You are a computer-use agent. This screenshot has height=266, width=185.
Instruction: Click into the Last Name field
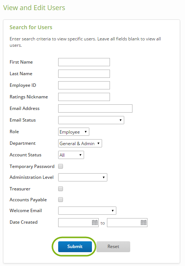(x=84, y=74)
